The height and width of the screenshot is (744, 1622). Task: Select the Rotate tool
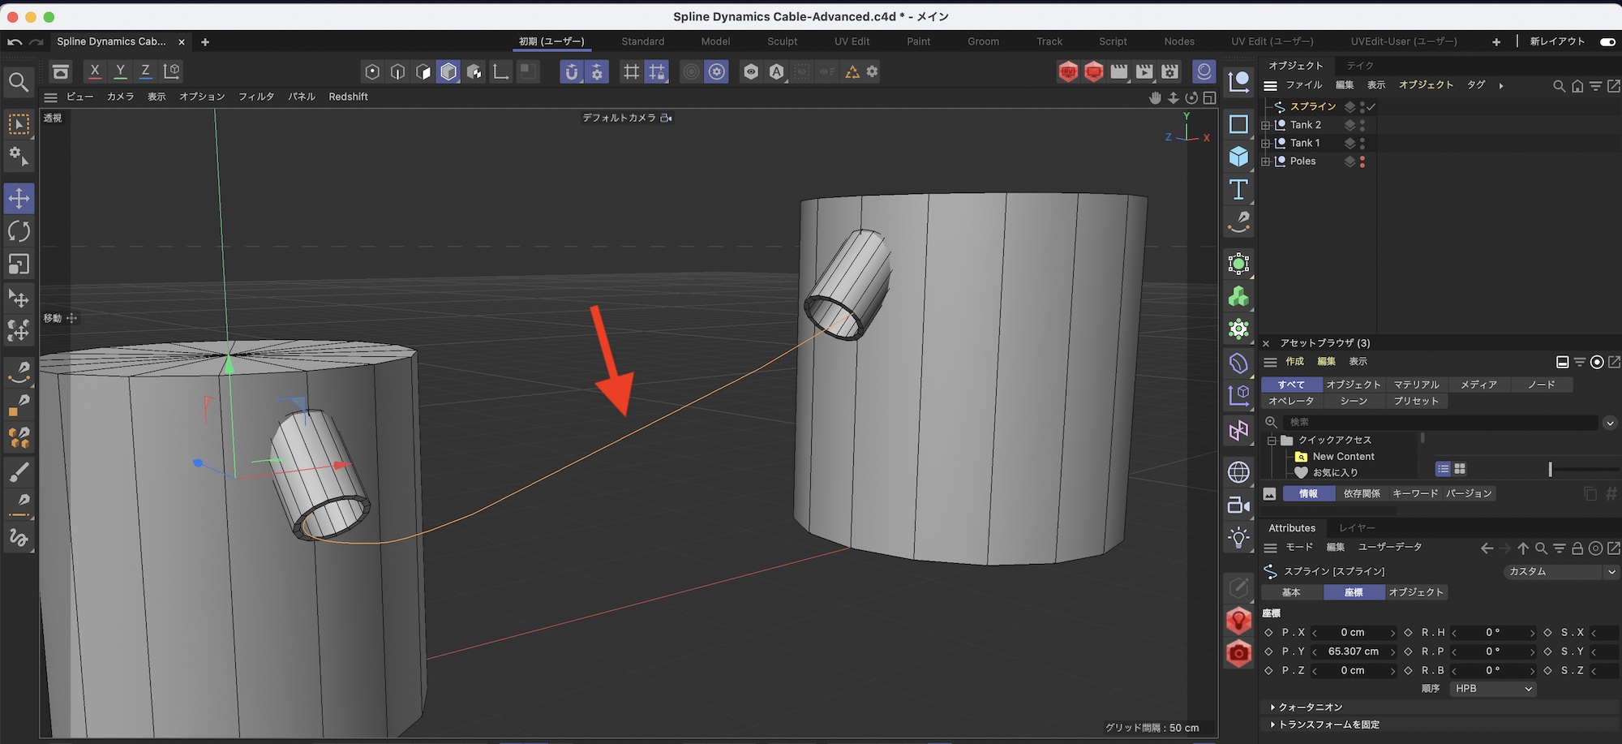[19, 231]
